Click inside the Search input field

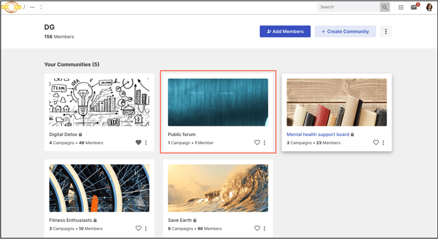point(348,7)
